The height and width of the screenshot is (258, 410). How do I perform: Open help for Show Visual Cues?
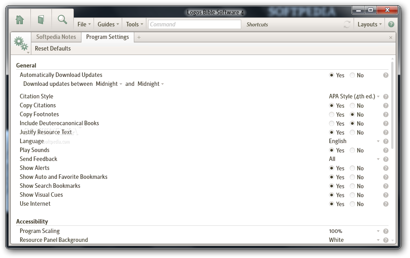[386, 195]
